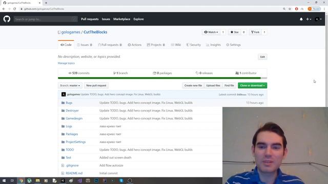Open the user avatar menu
This screenshot has height=184, width=328.
tap(318, 19)
